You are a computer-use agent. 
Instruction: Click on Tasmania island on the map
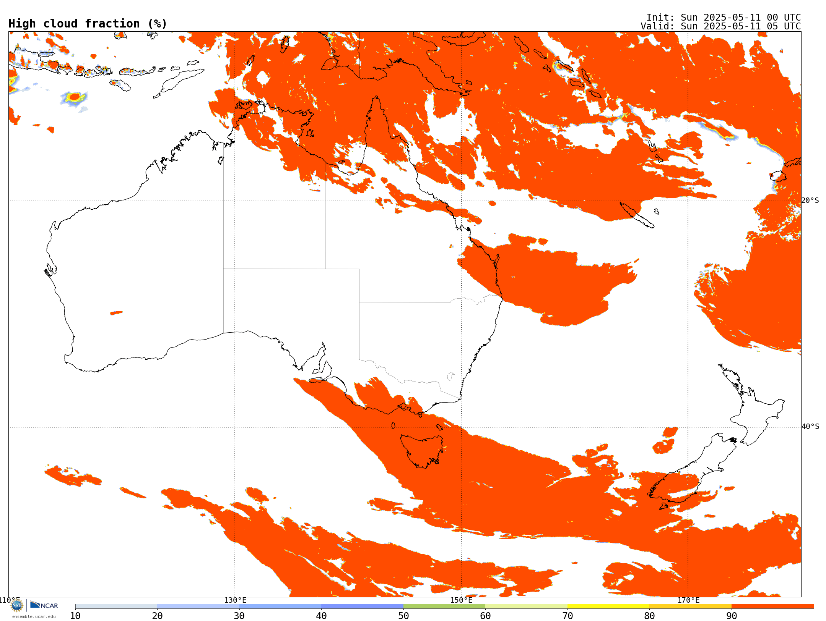pyautogui.click(x=422, y=451)
